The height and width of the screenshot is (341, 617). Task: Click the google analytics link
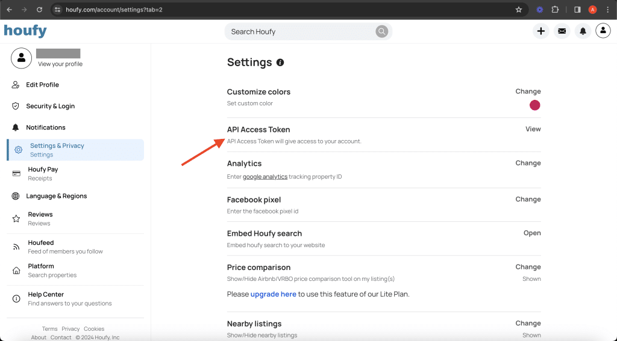[265, 177]
